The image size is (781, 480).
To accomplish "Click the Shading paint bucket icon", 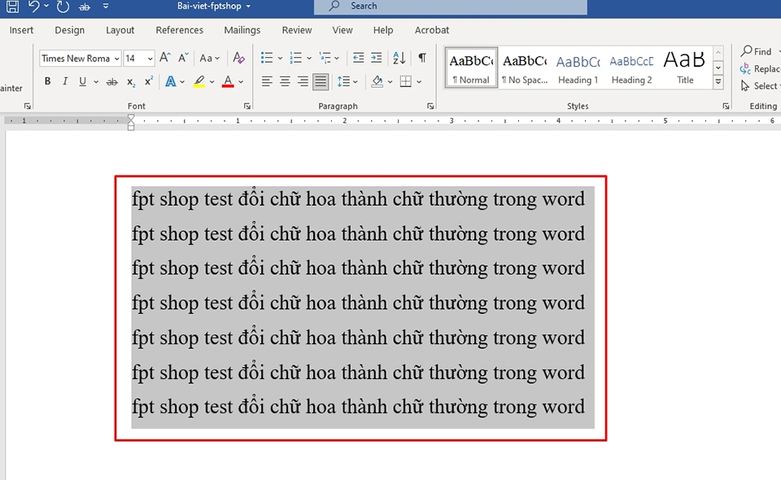I will point(377,81).
